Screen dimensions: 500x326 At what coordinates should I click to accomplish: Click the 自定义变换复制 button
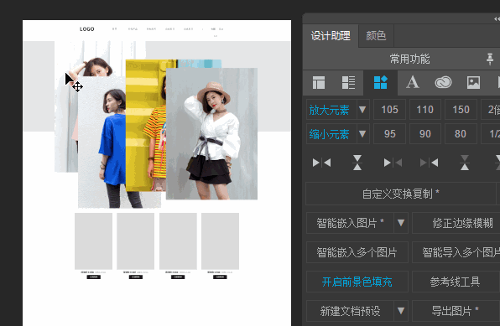pyautogui.click(x=400, y=194)
